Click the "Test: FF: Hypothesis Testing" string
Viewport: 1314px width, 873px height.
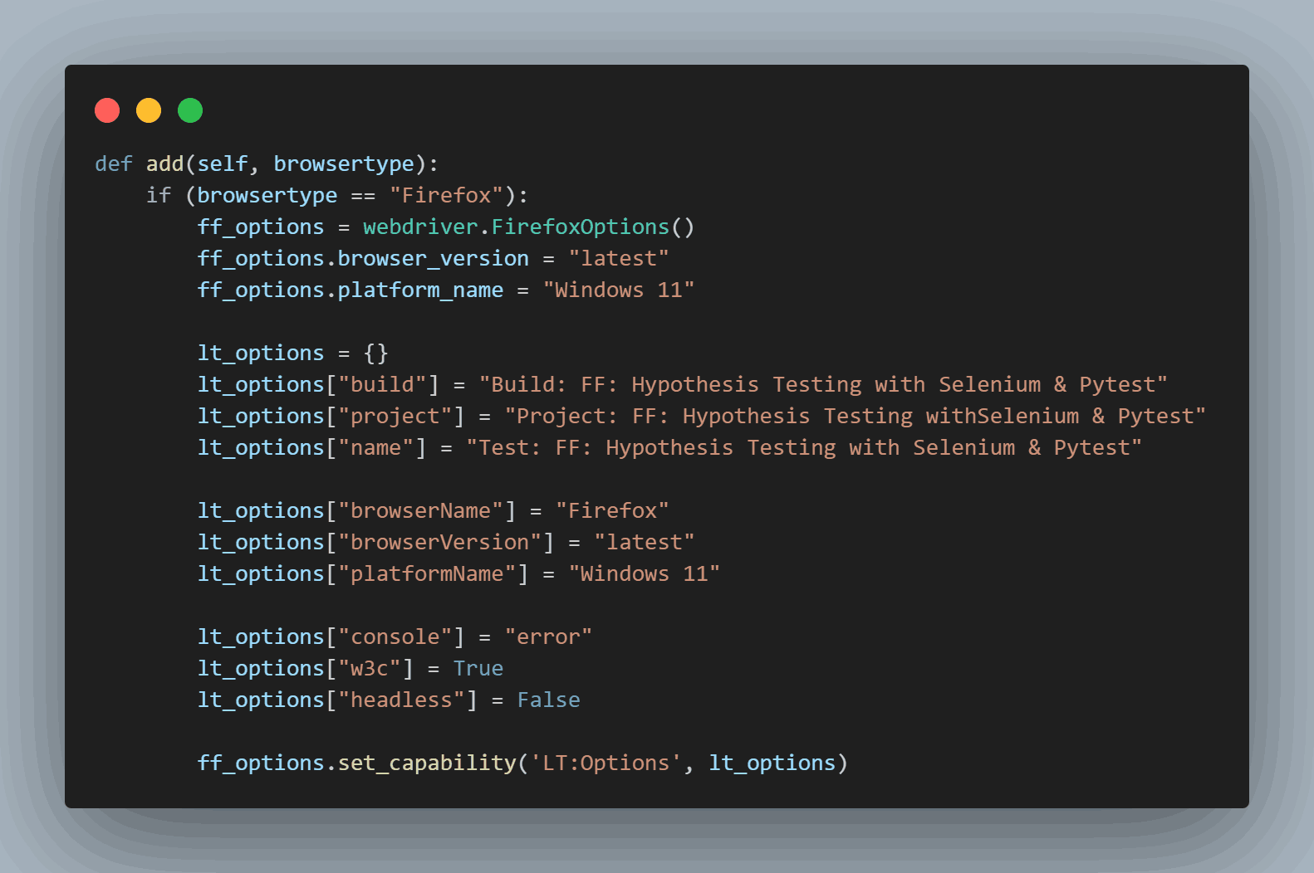(804, 447)
